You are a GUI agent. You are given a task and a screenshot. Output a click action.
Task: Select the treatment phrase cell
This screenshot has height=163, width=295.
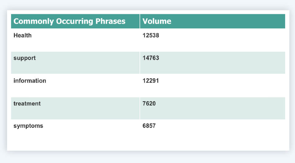coord(75,108)
